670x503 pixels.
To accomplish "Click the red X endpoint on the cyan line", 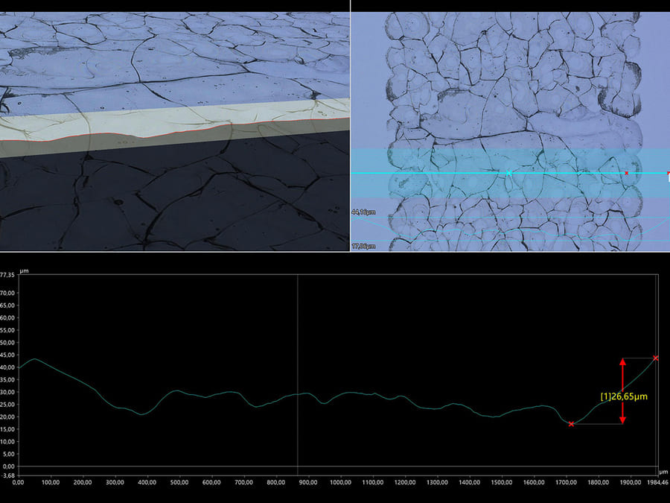I will coord(626,173).
